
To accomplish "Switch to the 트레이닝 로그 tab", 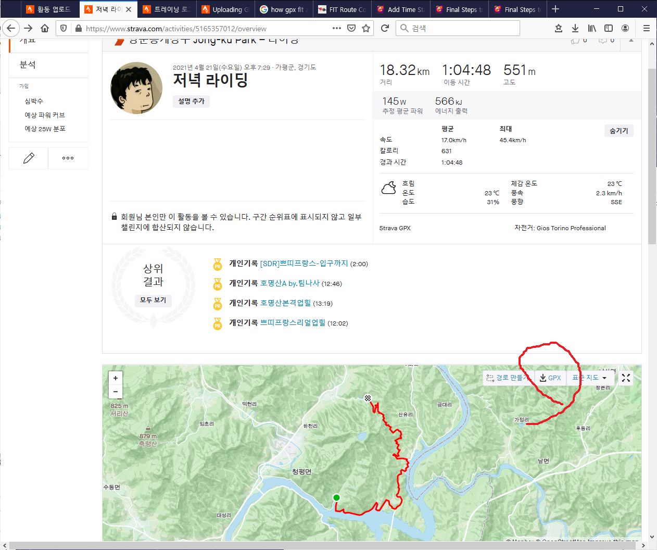I will (167, 9).
